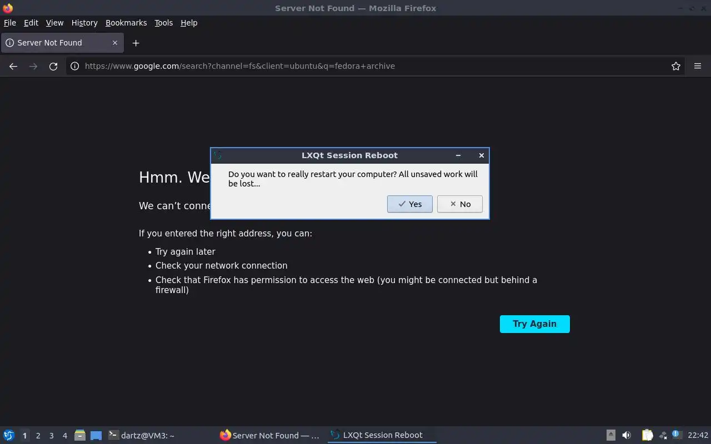The width and height of the screenshot is (711, 444).
Task: Open the History menu
Action: pos(84,23)
